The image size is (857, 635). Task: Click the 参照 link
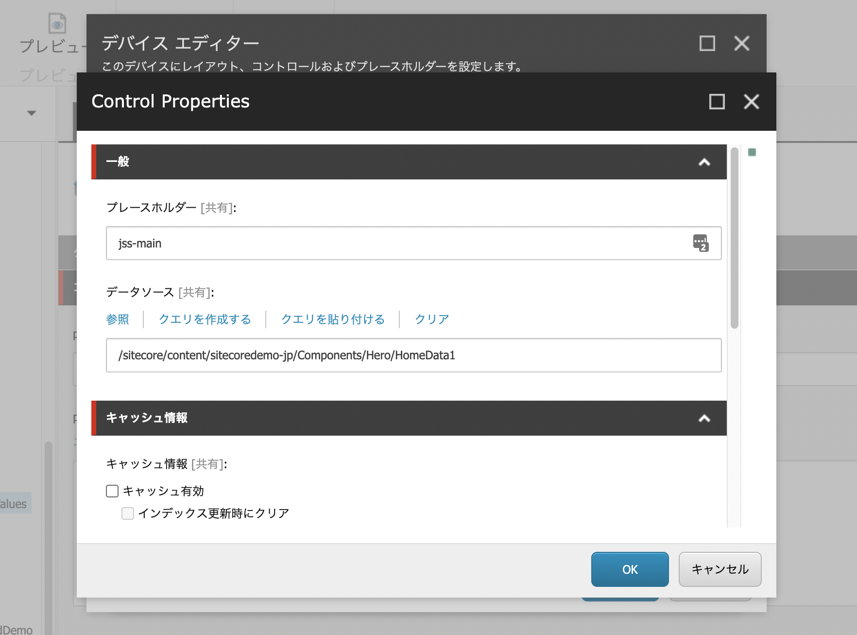118,319
